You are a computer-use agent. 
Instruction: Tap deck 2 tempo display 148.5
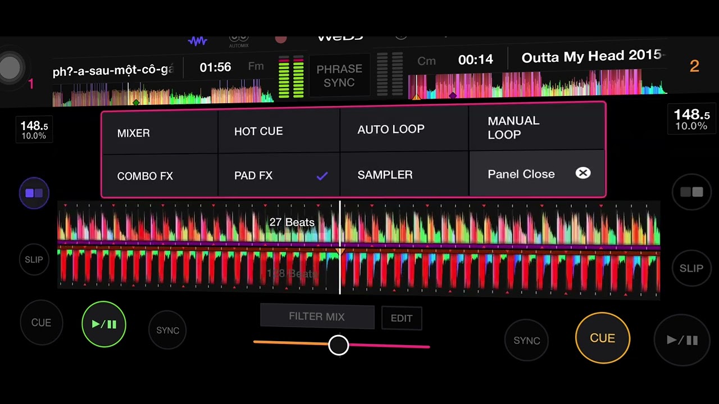[691, 119]
